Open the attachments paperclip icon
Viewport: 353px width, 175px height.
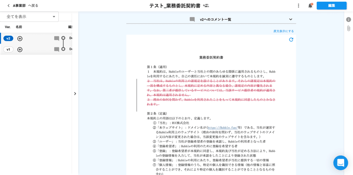(349, 29)
